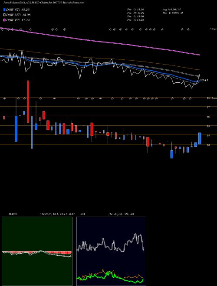The image size is (217, 286).
Task: Click the price axis label 14
Action: [208, 136]
